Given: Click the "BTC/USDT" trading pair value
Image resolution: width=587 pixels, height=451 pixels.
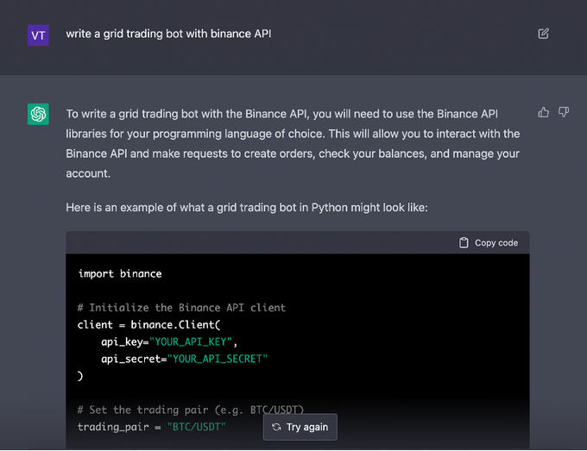Looking at the screenshot, I should click(196, 426).
